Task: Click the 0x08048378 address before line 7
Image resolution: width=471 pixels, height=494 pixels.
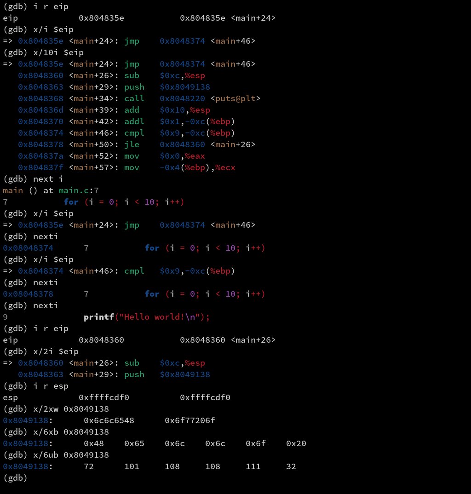Action: pos(28,294)
